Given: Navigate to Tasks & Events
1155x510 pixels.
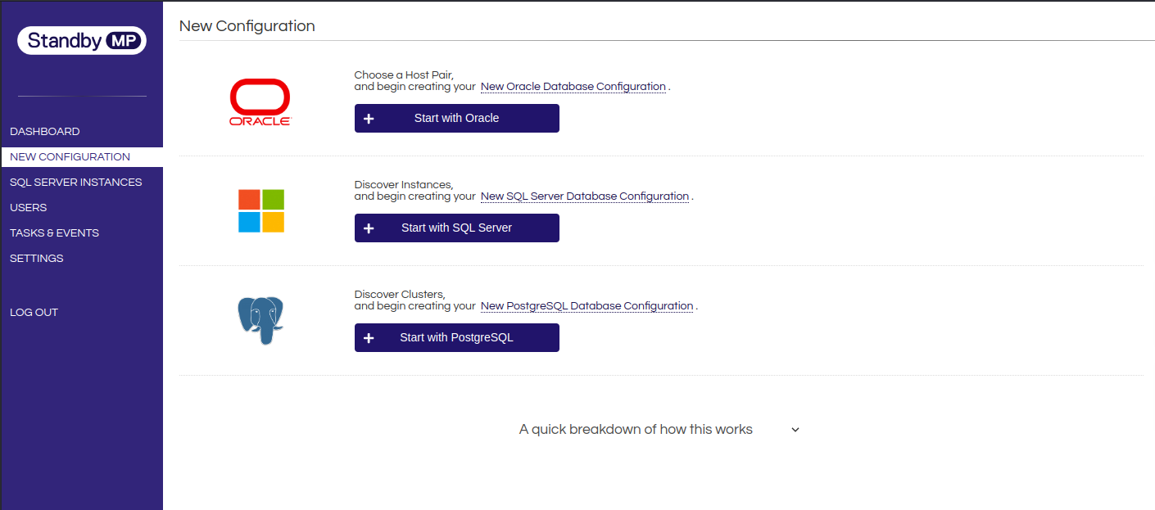Looking at the screenshot, I should click(54, 232).
